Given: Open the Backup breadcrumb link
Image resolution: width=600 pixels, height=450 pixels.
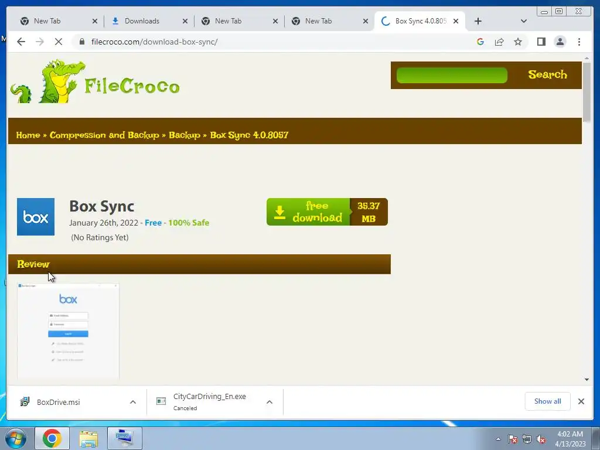Looking at the screenshot, I should click(185, 135).
